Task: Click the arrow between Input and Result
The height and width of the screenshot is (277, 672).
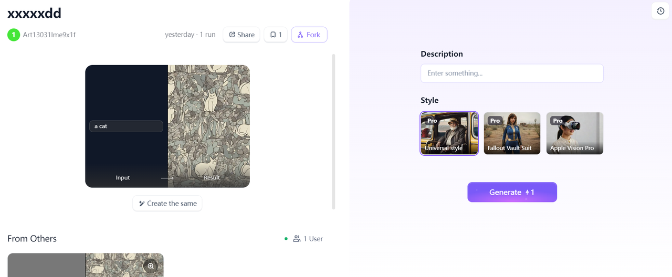Action: (x=167, y=178)
